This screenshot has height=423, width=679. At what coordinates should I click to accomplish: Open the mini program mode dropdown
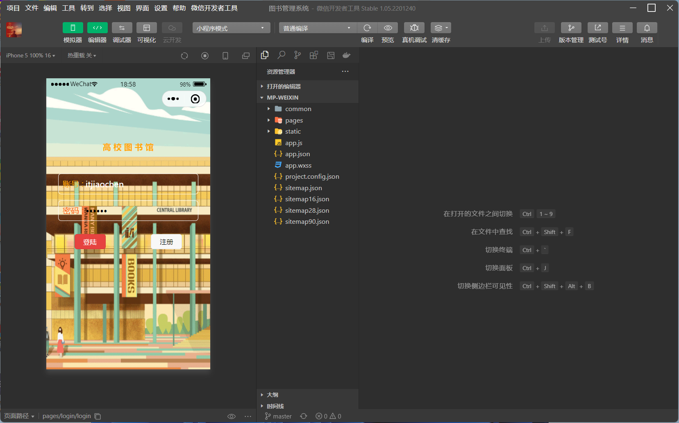[231, 28]
